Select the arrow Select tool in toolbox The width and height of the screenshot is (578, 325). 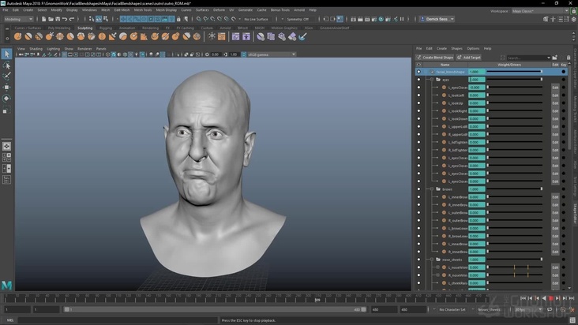pyautogui.click(x=6, y=54)
